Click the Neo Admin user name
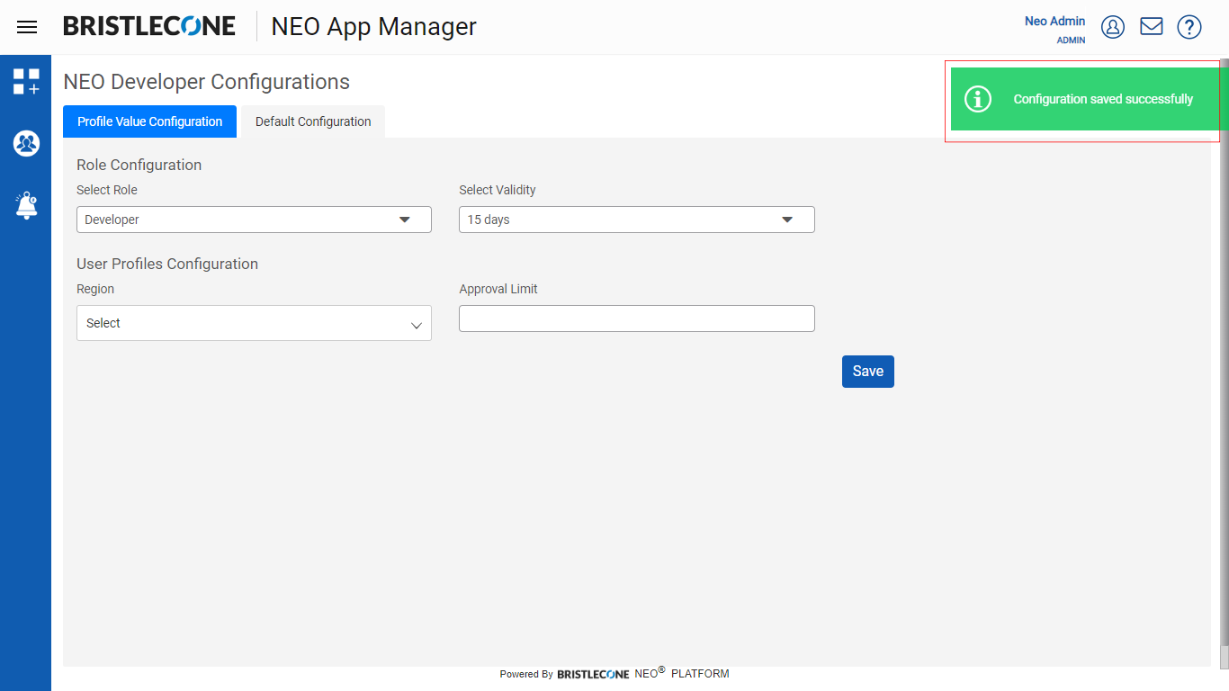This screenshot has height=691, width=1229. tap(1054, 21)
